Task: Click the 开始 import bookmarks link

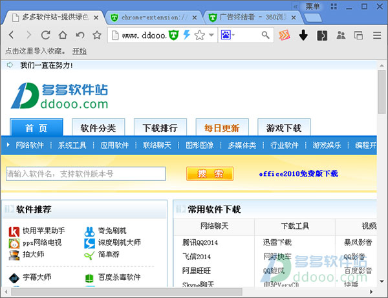Action: pos(80,52)
